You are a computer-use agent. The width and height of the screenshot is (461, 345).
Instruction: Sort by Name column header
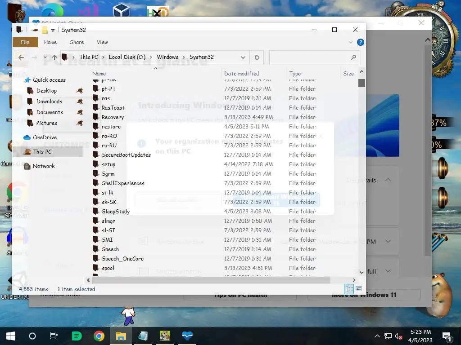tap(99, 74)
